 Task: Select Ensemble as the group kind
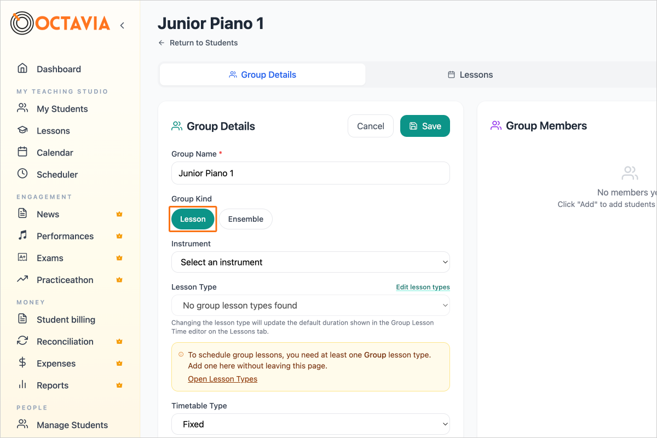click(x=246, y=219)
